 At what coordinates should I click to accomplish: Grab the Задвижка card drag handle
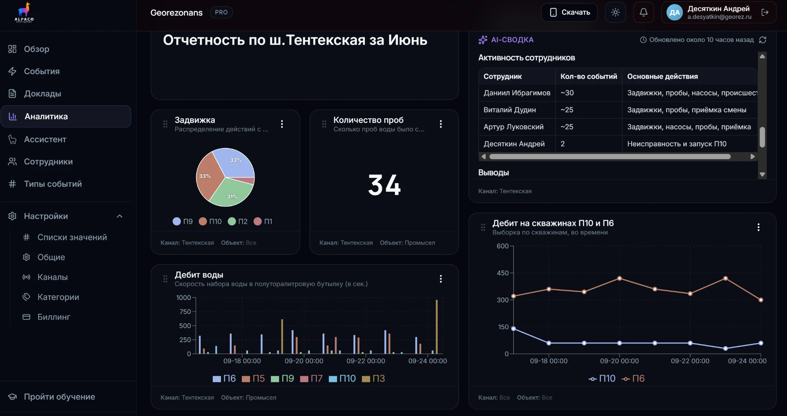pos(165,124)
